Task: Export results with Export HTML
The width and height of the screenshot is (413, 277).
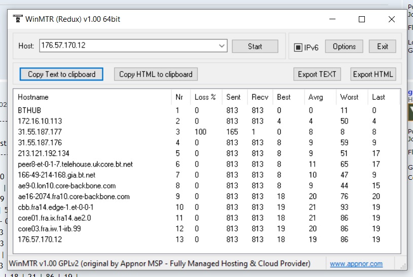Action: point(373,74)
